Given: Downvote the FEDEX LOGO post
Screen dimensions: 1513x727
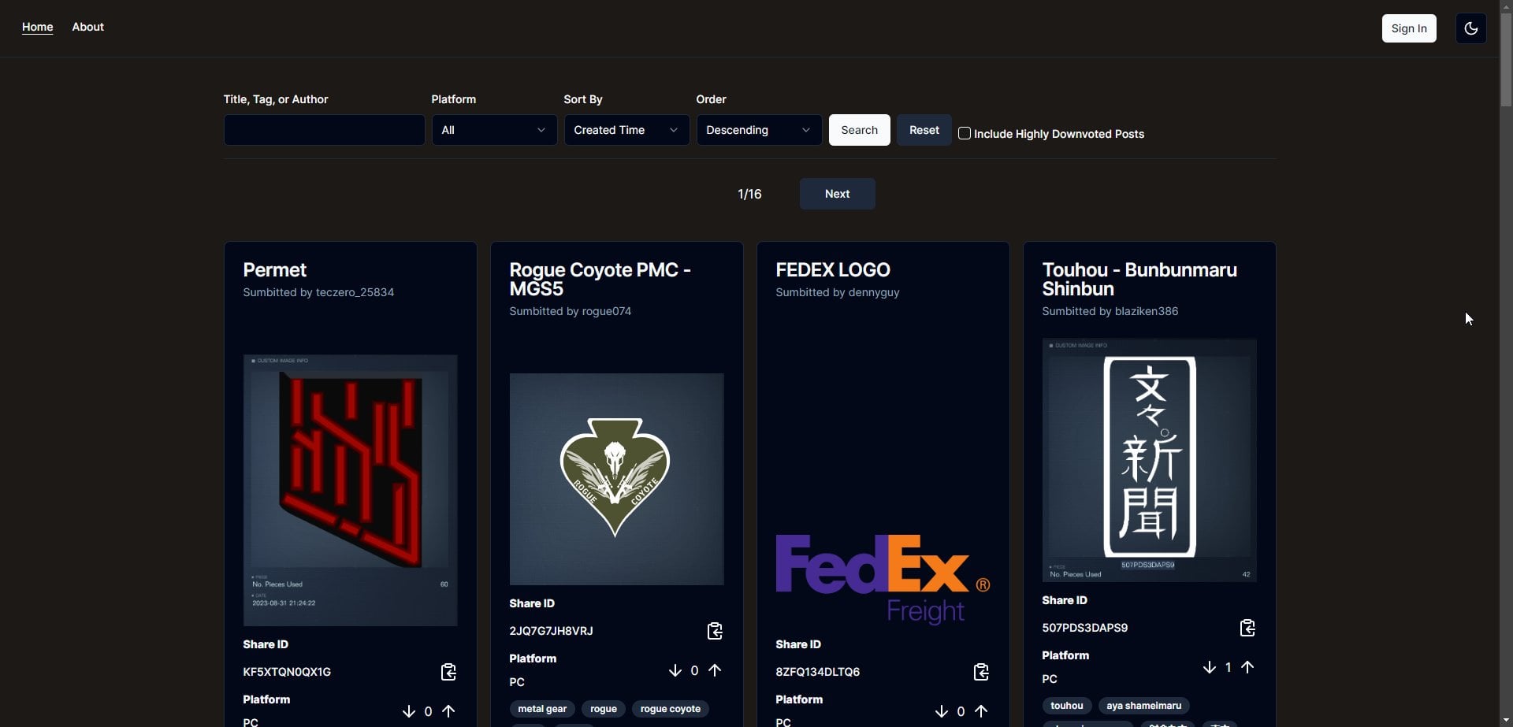Looking at the screenshot, I should tap(942, 711).
